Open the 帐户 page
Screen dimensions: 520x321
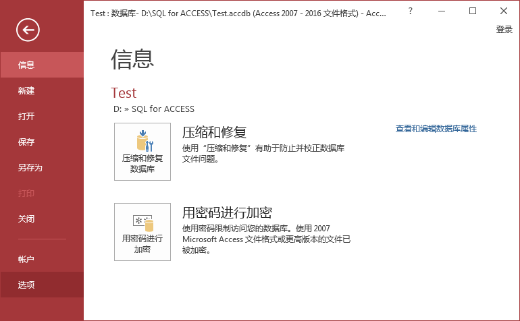[42, 259]
